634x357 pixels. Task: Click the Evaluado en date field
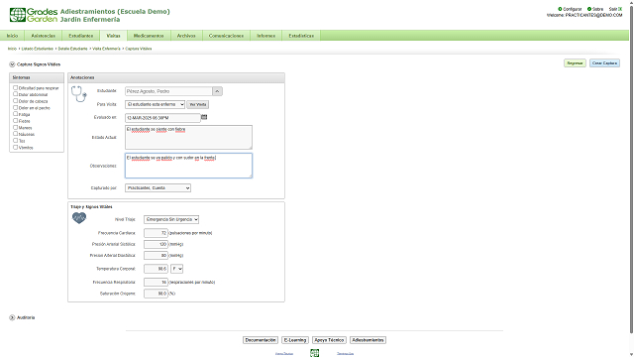162,118
